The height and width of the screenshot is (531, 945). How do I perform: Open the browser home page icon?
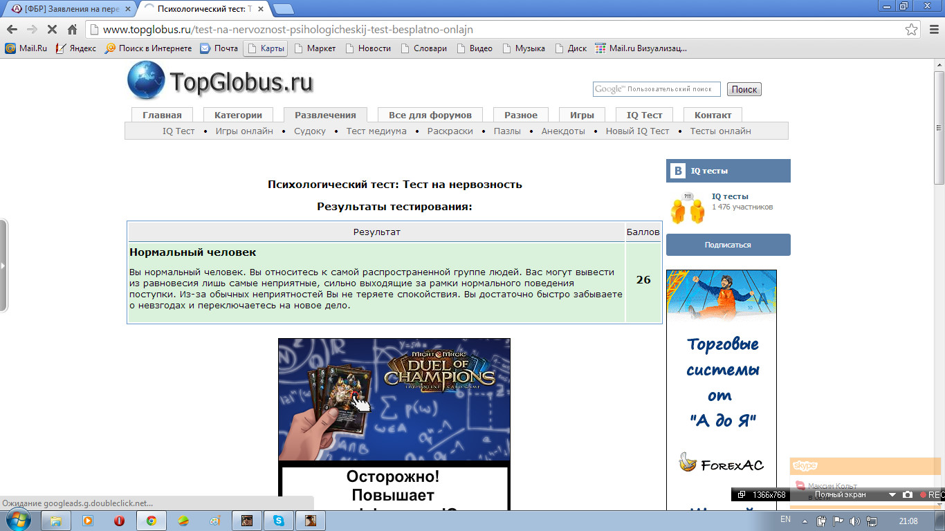click(x=72, y=30)
